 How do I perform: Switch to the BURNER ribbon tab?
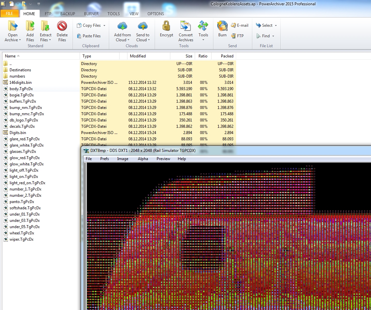91,14
